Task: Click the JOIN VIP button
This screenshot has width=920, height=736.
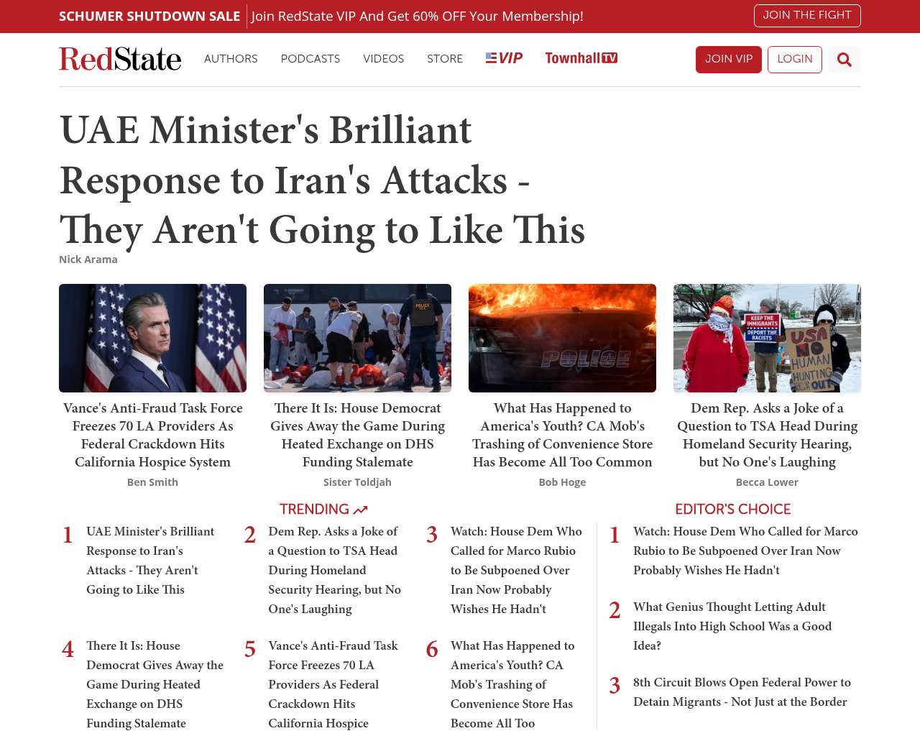Action: click(x=728, y=59)
